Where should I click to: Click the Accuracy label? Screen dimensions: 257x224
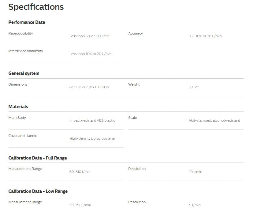click(x=136, y=33)
